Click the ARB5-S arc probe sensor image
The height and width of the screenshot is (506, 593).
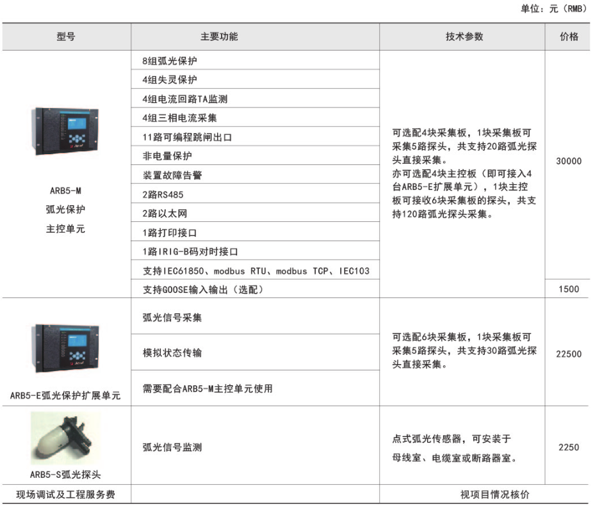65,438
